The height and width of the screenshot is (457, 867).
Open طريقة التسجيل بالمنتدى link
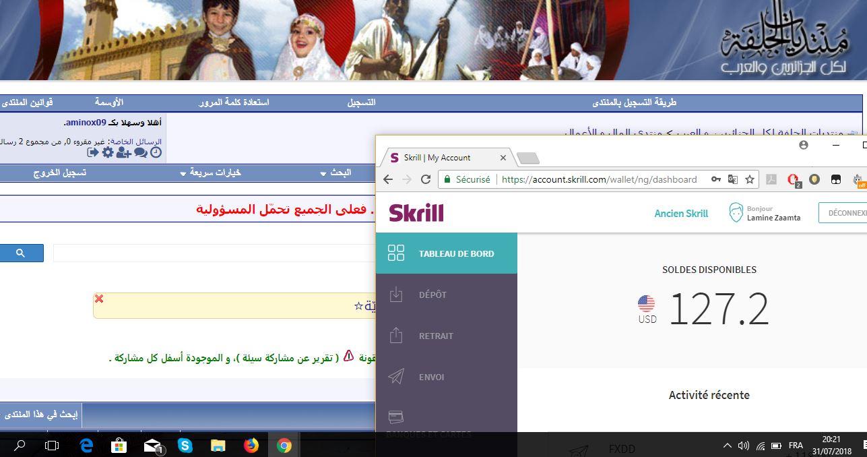634,102
